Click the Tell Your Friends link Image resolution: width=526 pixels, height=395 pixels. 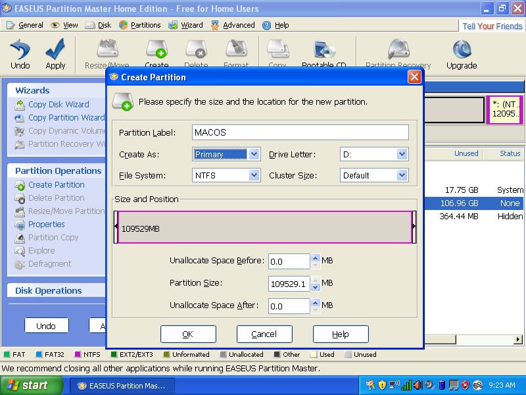[492, 26]
